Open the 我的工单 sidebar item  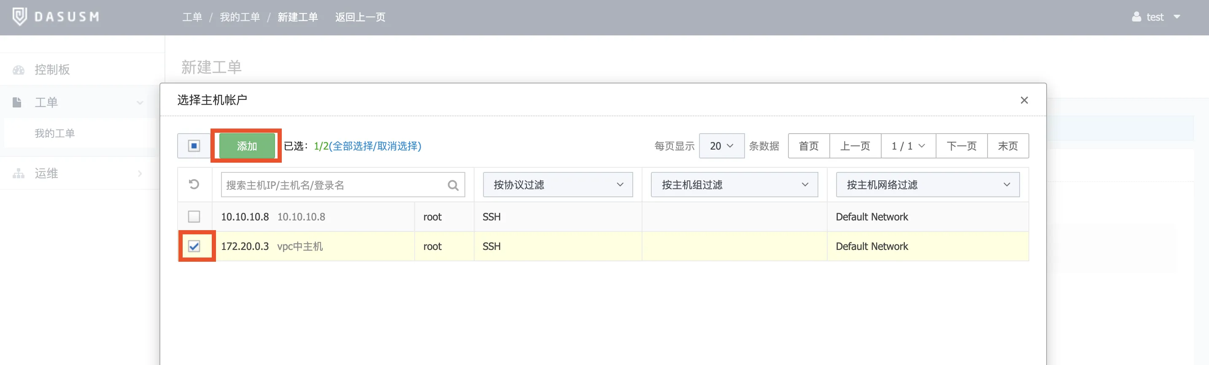click(54, 134)
